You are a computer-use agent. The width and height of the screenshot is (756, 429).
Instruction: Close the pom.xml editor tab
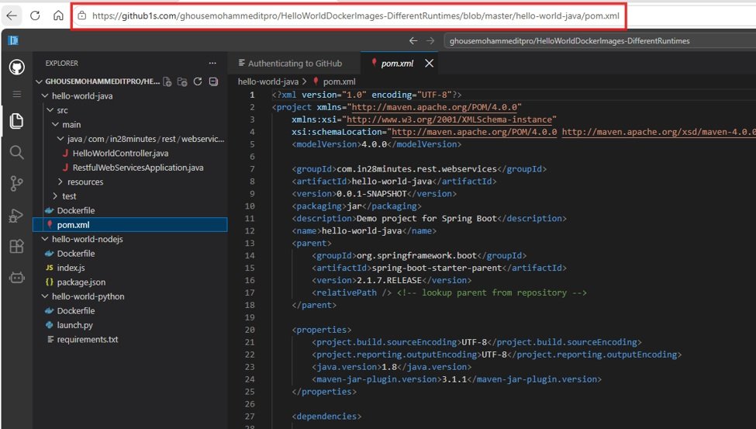pyautogui.click(x=429, y=63)
